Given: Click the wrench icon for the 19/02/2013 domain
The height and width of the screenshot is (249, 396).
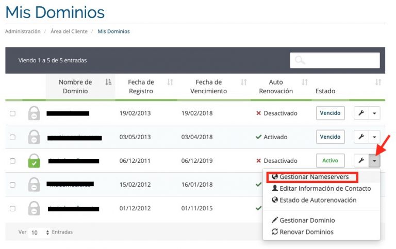Looking at the screenshot, I should pos(361,113).
